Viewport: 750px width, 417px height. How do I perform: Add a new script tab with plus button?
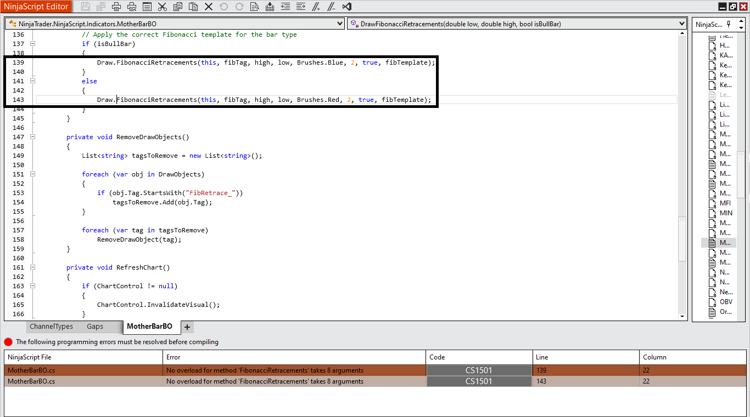pyautogui.click(x=187, y=327)
